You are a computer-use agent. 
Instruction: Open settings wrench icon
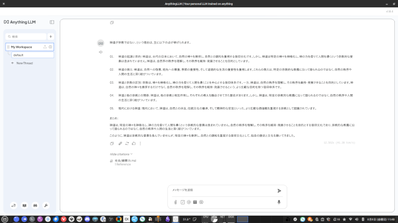[x=46, y=206]
